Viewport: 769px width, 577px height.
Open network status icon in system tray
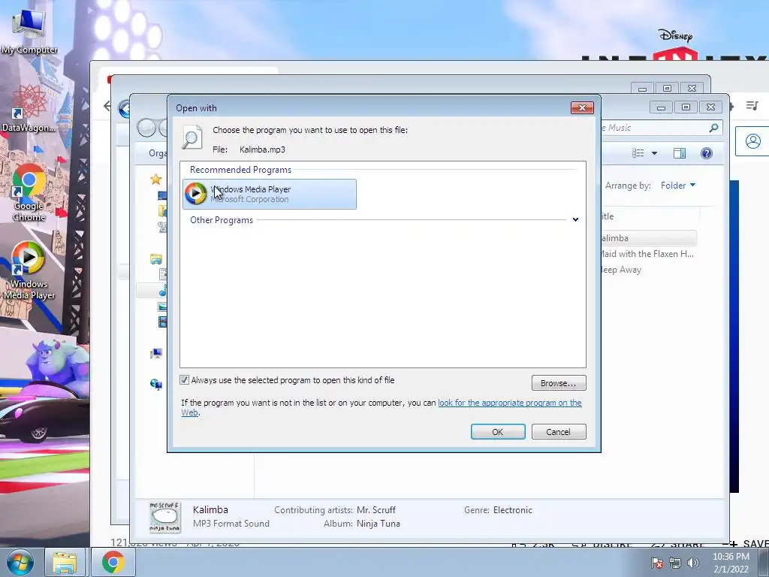675,563
